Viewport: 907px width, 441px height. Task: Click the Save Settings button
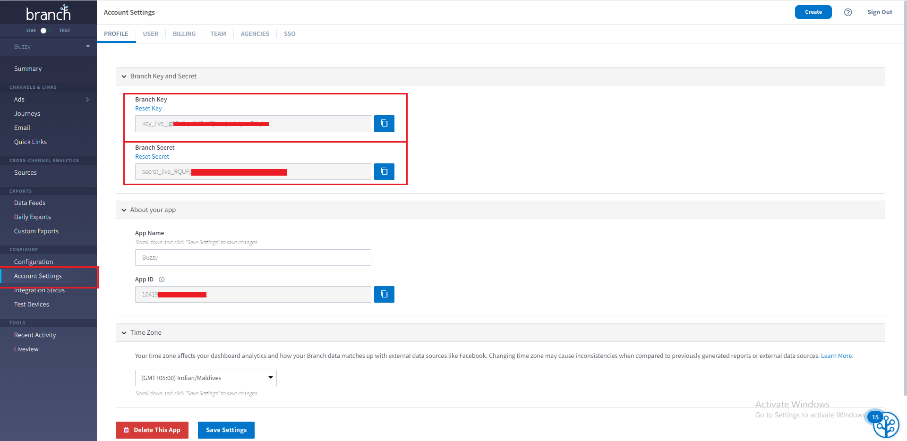(226, 430)
